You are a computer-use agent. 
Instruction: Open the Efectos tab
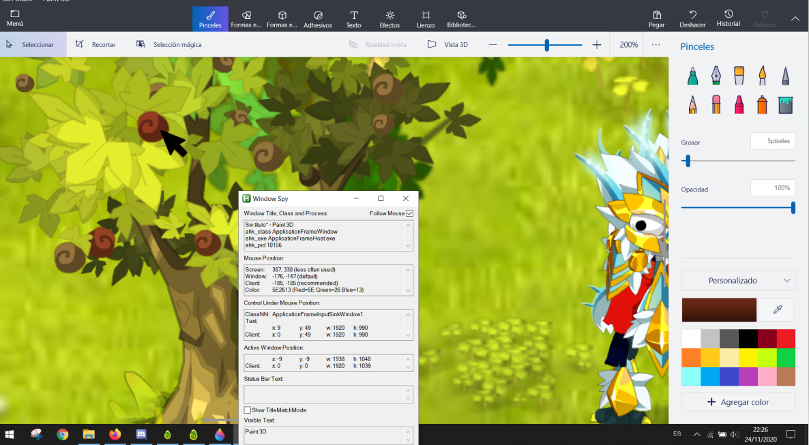389,19
